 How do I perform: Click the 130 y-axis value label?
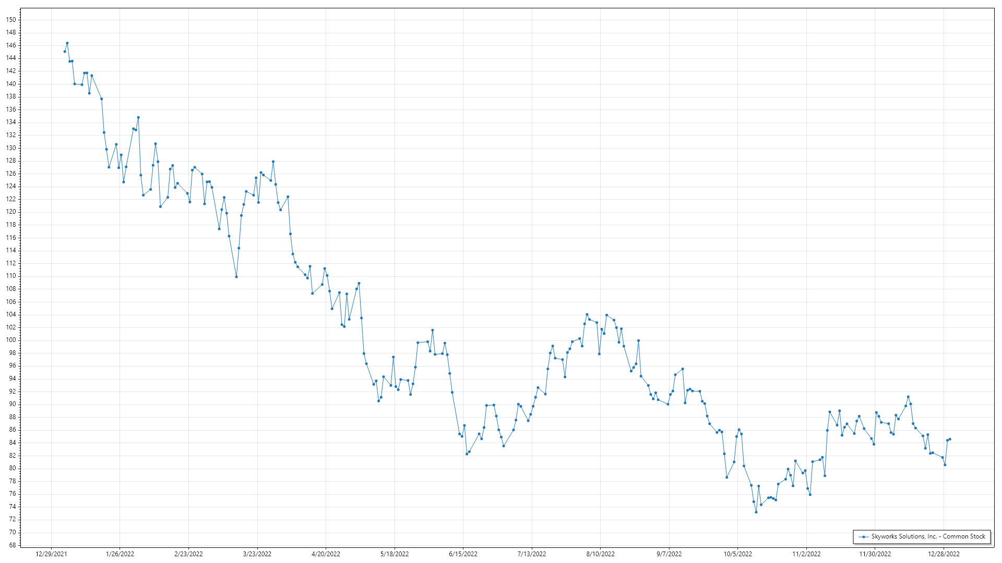(11, 148)
